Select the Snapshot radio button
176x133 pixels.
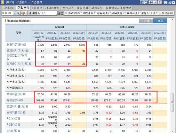click(66, 13)
